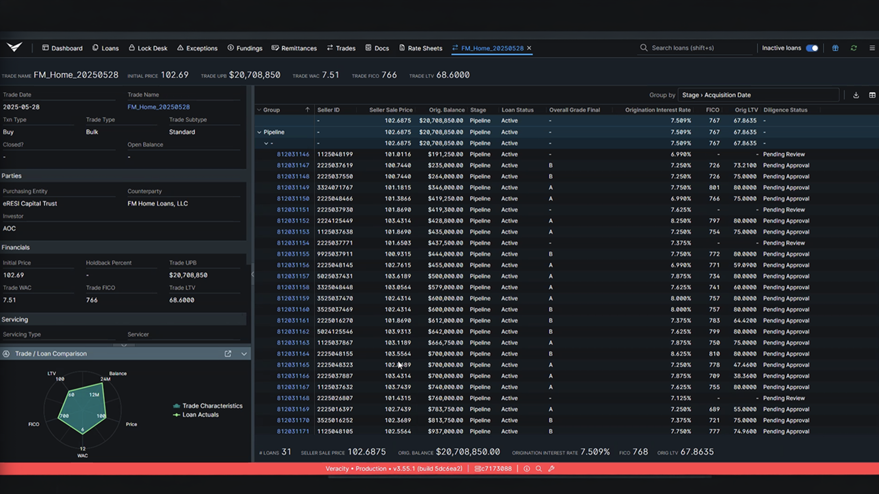879x494 pixels.
Task: Click the Veracity bird logo icon
Action: click(x=14, y=47)
